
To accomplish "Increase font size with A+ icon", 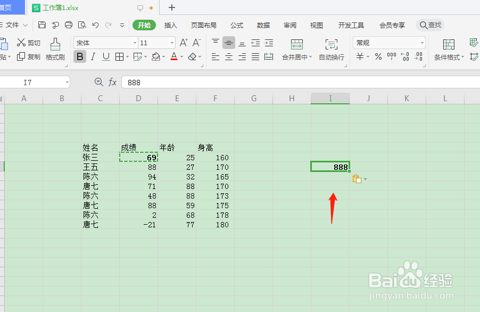I will pyautogui.click(x=184, y=43).
